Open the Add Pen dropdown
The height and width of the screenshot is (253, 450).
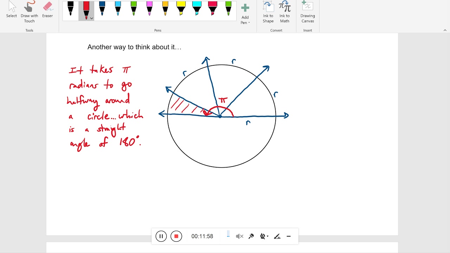(x=245, y=14)
